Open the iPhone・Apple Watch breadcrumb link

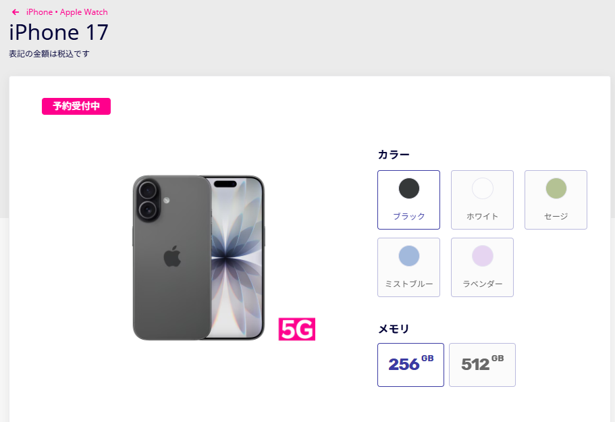(67, 12)
